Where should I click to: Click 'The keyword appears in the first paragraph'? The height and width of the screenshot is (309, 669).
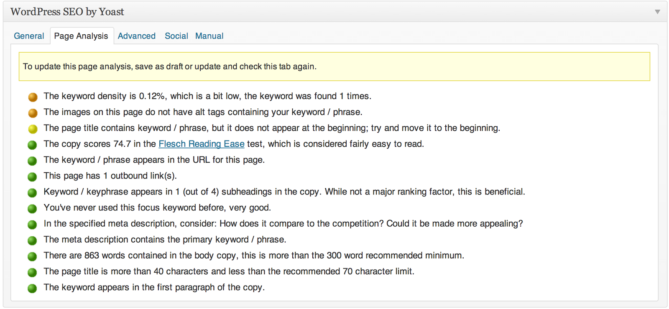pyautogui.click(x=154, y=287)
